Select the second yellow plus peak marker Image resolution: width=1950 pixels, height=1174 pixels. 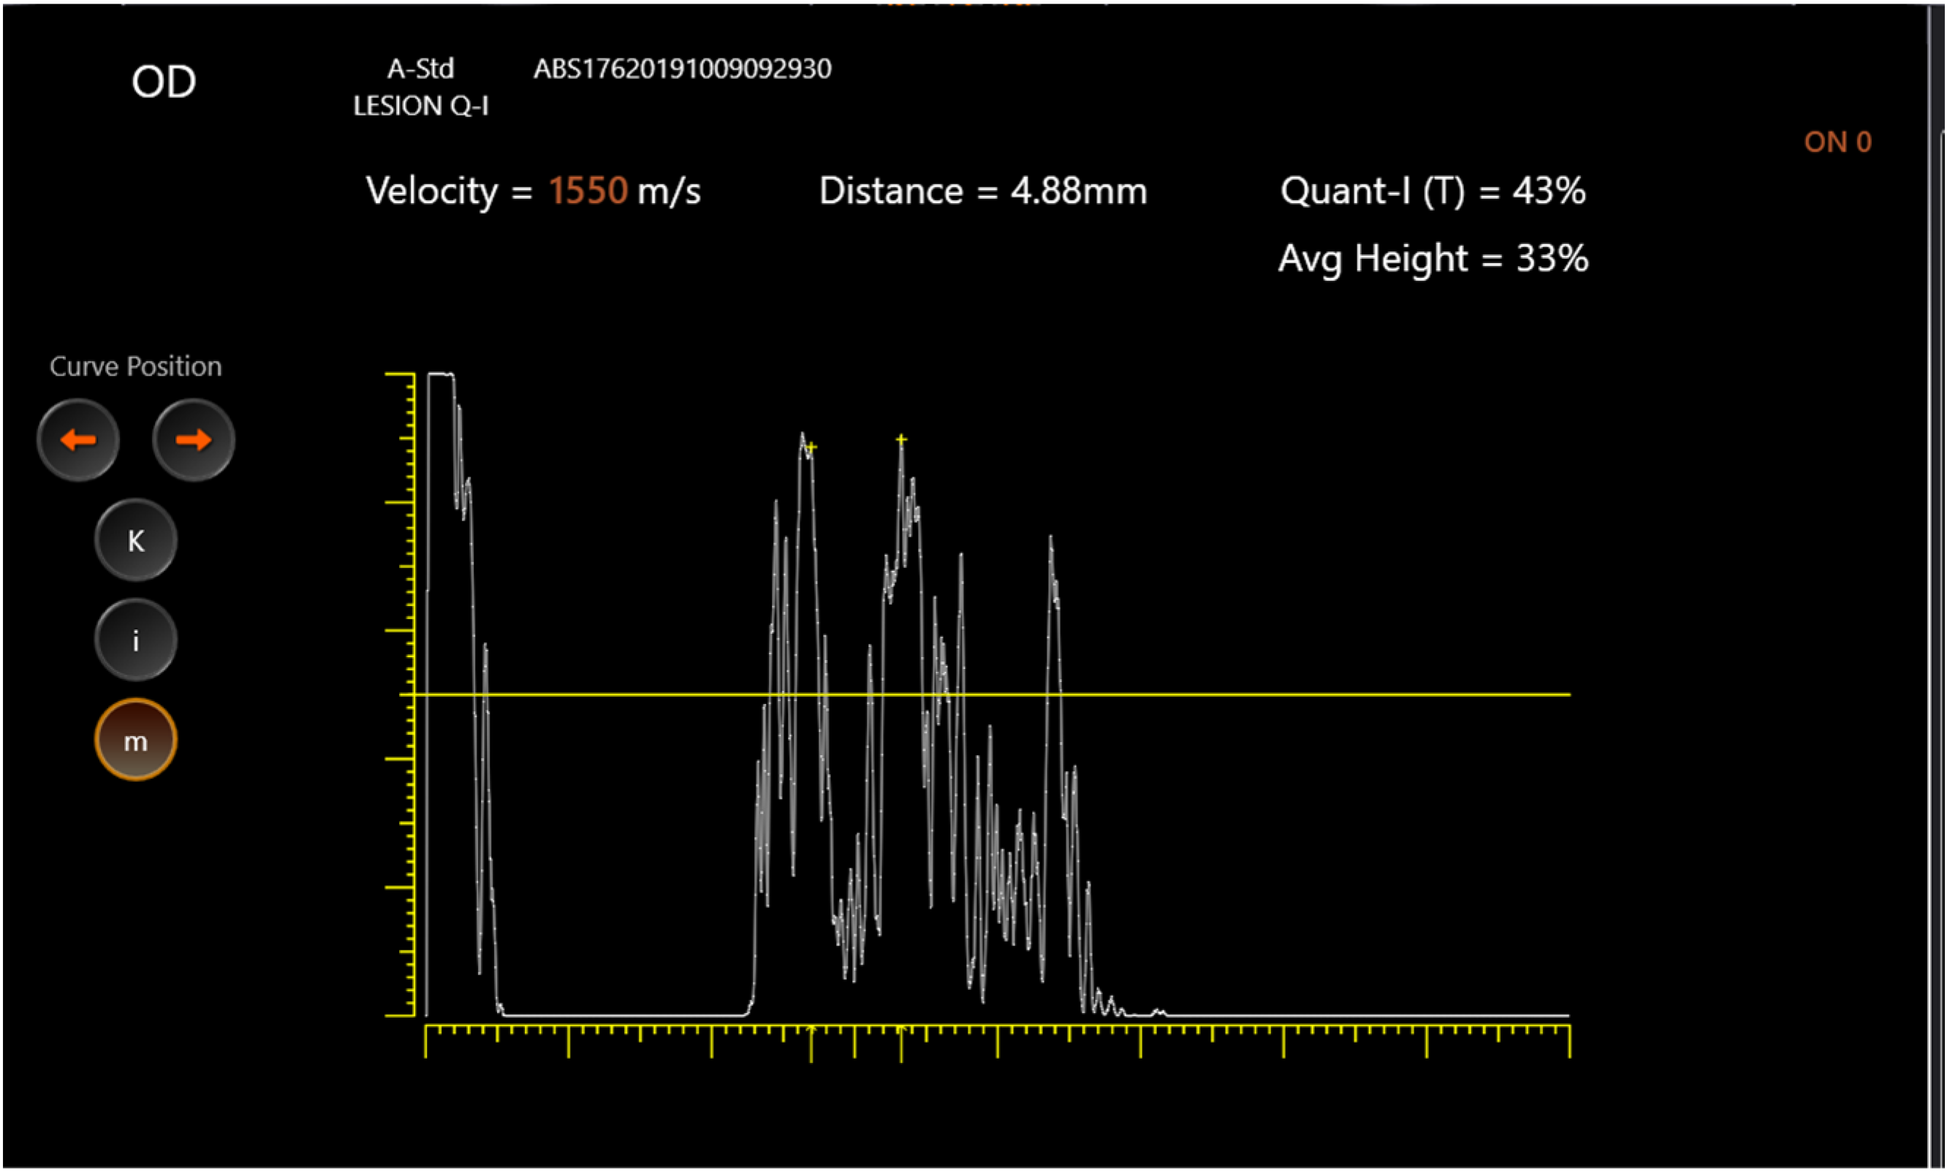(x=900, y=439)
